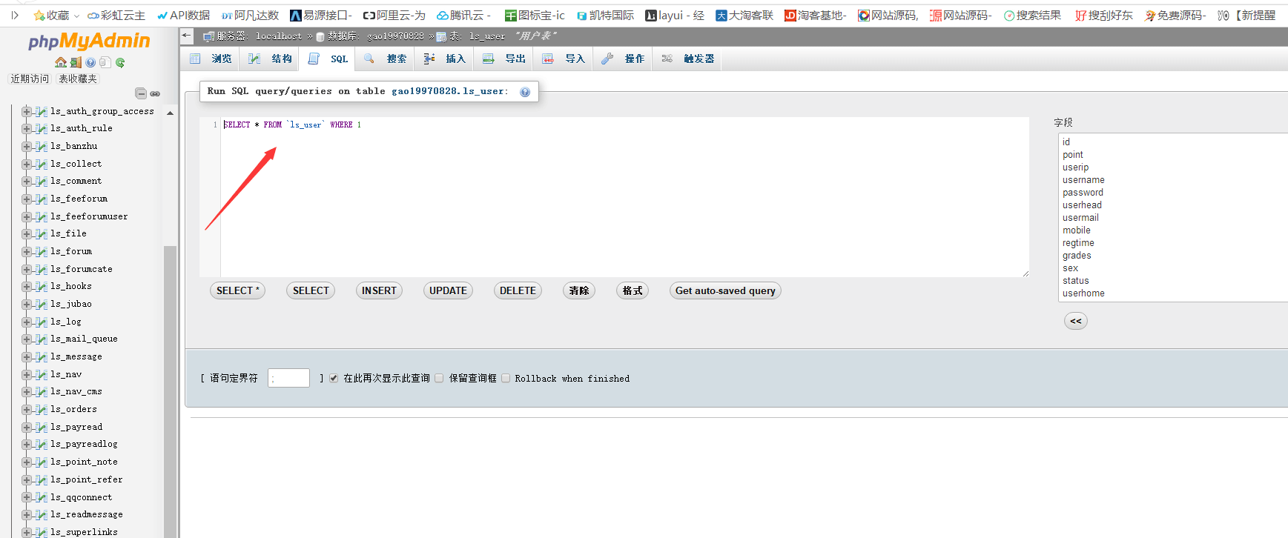Open the API数据 bookmark
The height and width of the screenshot is (538, 1288).
pyautogui.click(x=183, y=15)
